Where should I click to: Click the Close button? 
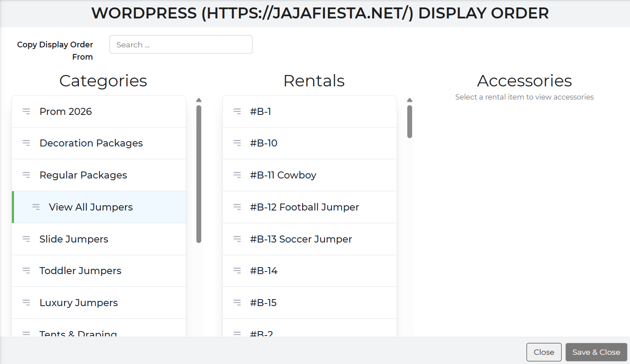tap(544, 352)
